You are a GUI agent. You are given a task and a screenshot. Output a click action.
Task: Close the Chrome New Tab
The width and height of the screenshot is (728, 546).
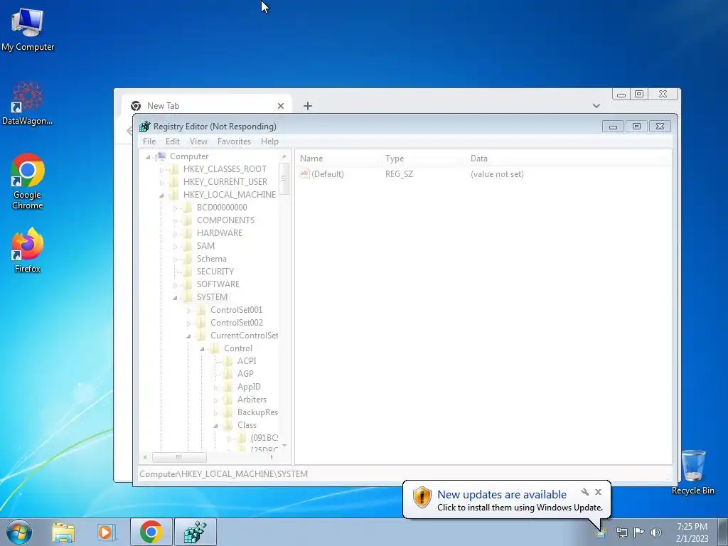[280, 106]
